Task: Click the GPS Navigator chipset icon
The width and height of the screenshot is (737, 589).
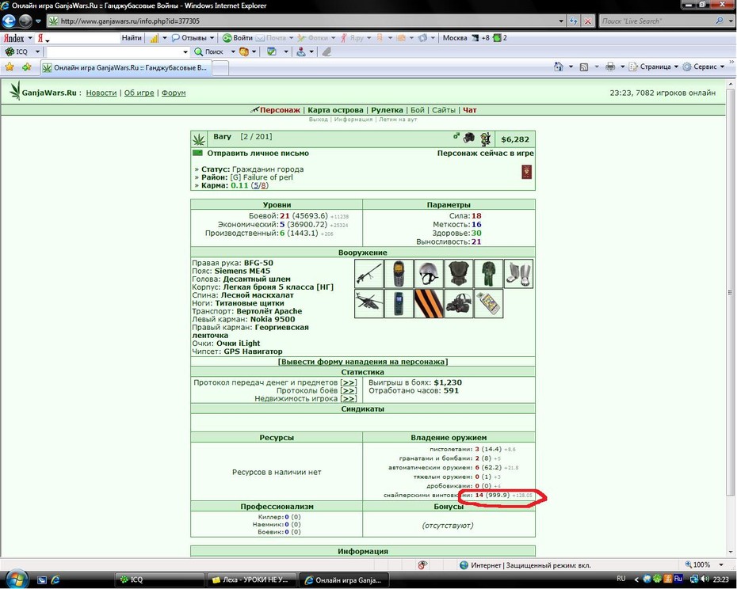Action: point(489,303)
